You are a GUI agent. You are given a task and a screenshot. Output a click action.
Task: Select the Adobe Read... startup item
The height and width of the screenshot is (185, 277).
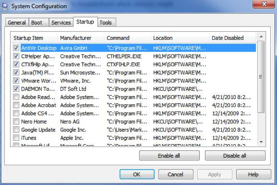(x=38, y=97)
